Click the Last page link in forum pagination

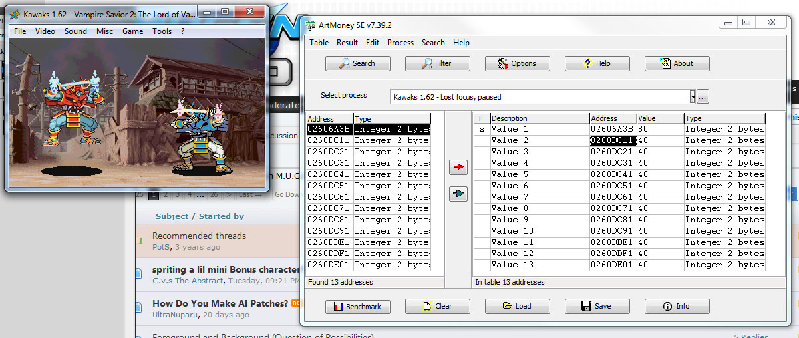[x=249, y=195]
